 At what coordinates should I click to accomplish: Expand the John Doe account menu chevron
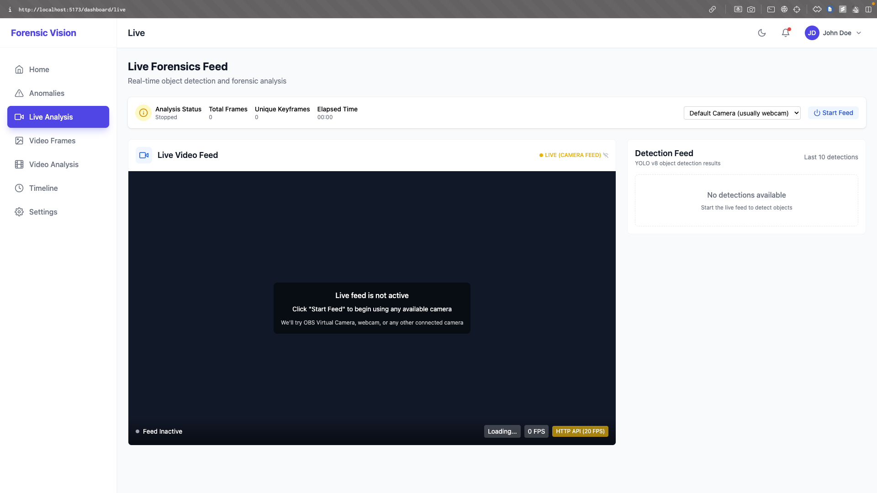(x=859, y=33)
